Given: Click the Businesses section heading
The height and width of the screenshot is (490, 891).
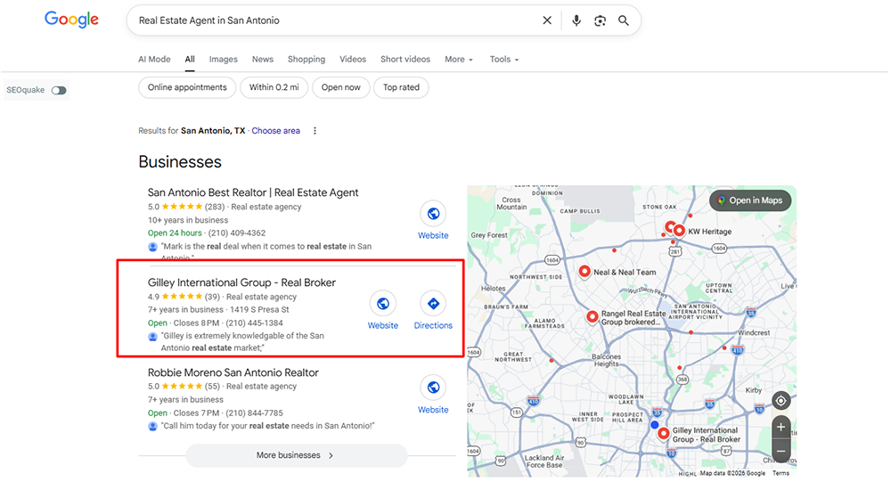Looking at the screenshot, I should (180, 162).
